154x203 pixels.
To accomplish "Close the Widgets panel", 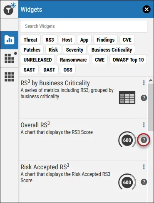I will [147, 10].
